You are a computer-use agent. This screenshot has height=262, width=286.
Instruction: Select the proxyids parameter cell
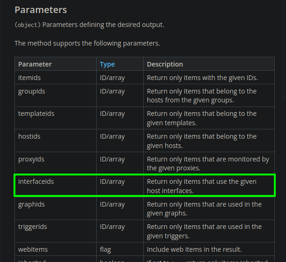click(x=31, y=159)
